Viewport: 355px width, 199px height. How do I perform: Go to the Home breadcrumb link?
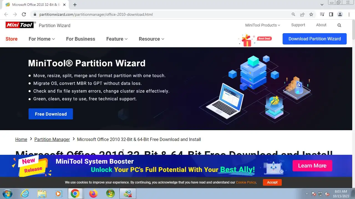point(21,139)
